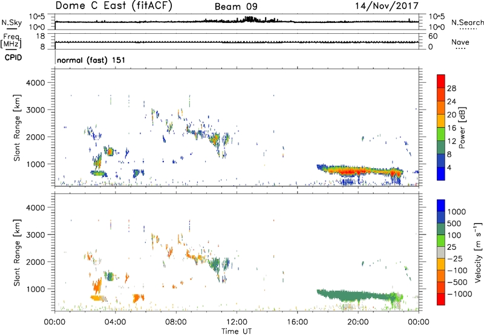The width and height of the screenshot is (484, 335).
Task: Click the left '10^5' noise axis label
Action: click(x=37, y=16)
